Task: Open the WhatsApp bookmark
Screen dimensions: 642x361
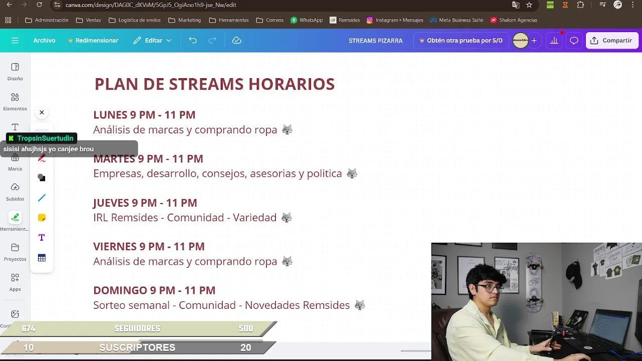Action: (x=306, y=20)
